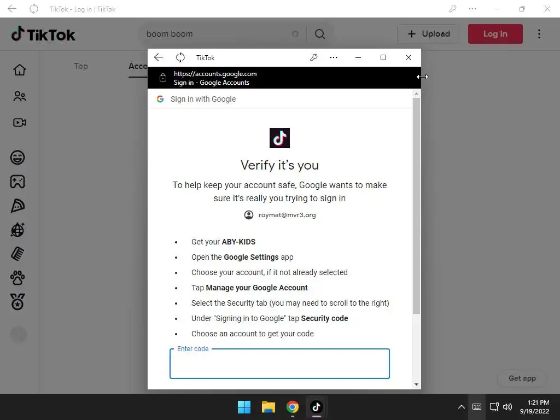Maximize the Google sign-in popup window
Viewport: 560px width, 420px height.
[383, 57]
